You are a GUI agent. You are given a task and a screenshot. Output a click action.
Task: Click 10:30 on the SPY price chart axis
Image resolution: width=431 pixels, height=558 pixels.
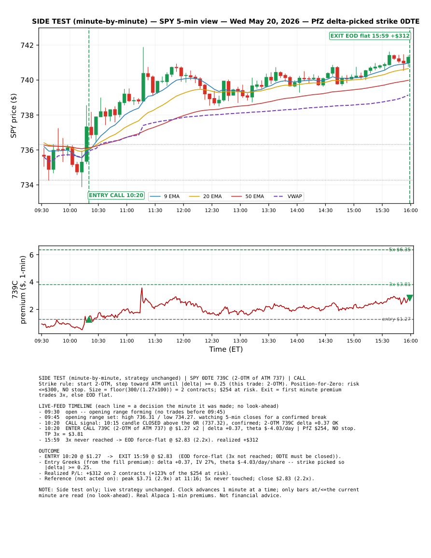pyautogui.click(x=98, y=210)
